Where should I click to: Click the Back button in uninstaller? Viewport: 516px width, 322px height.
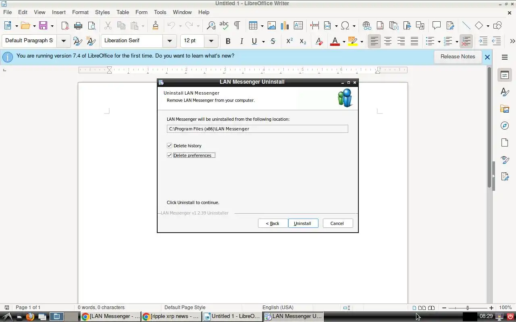pyautogui.click(x=273, y=223)
